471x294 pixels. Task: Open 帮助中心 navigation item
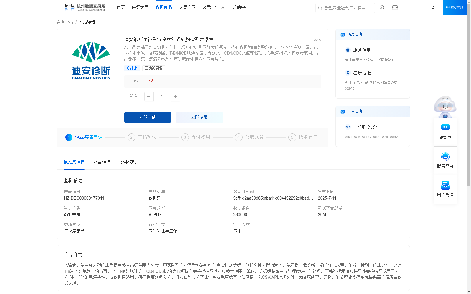coord(241,7)
